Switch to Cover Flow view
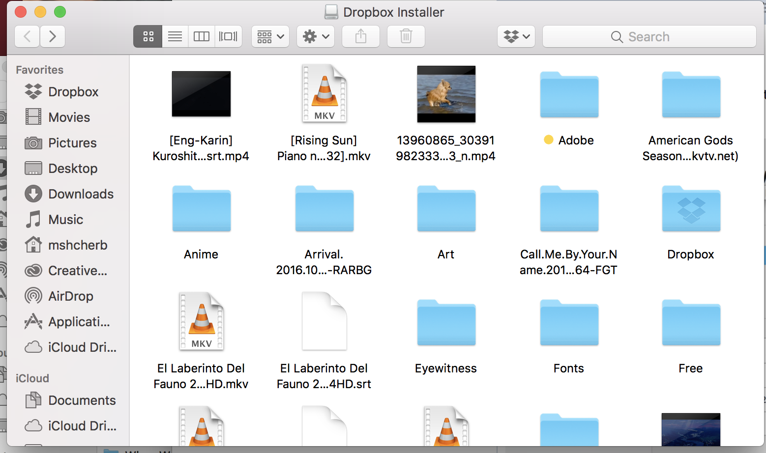This screenshot has height=453, width=766. 228,36
